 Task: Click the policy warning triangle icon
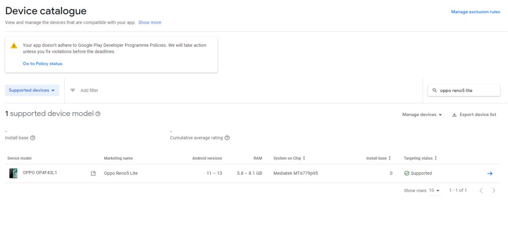(14, 46)
